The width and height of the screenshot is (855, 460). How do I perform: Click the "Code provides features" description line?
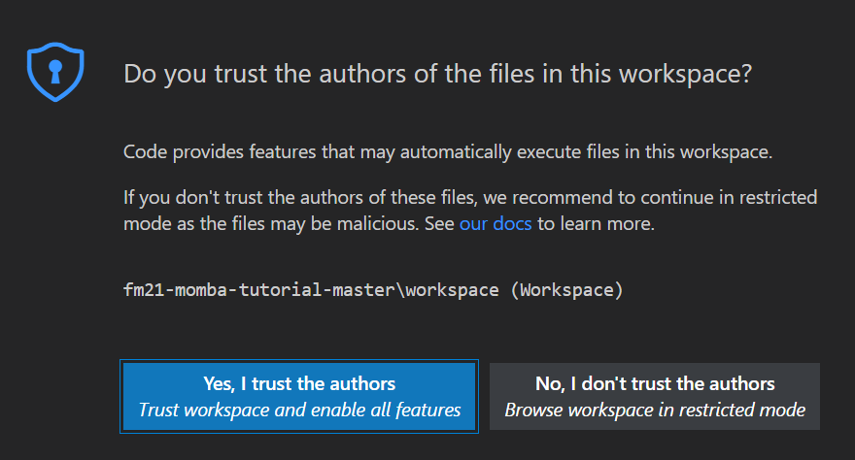[x=447, y=152]
